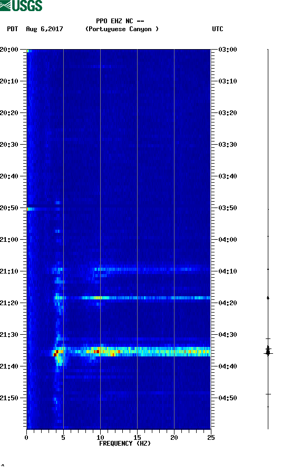
Task: Click the 03:00 UTC time label
Action: tap(228, 50)
